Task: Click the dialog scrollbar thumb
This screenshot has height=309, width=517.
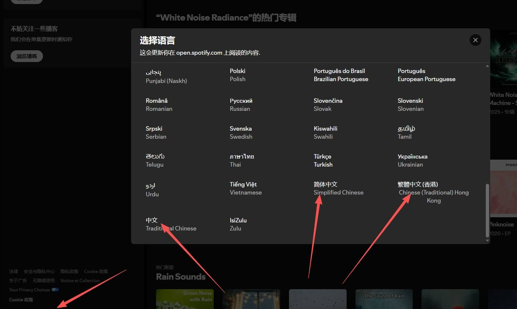Action: point(487,211)
